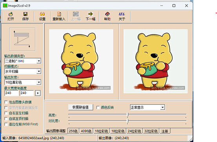
Task: Click arrow button beside max width and height
Action: click(38, 93)
